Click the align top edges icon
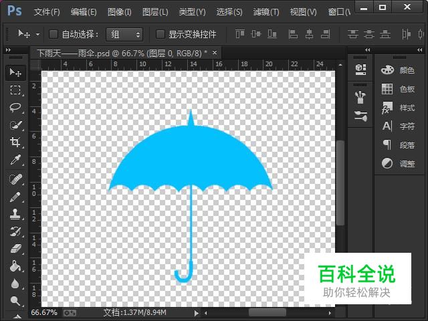 (x=240, y=34)
